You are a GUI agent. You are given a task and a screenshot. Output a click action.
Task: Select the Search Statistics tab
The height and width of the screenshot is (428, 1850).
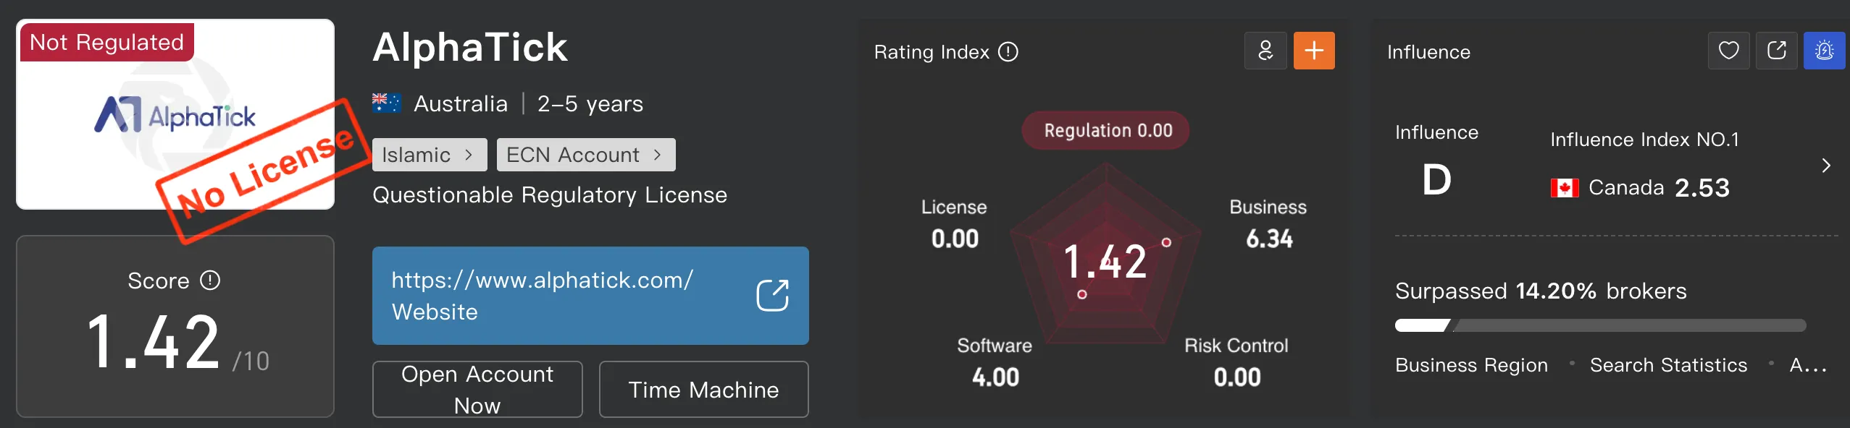(1668, 365)
